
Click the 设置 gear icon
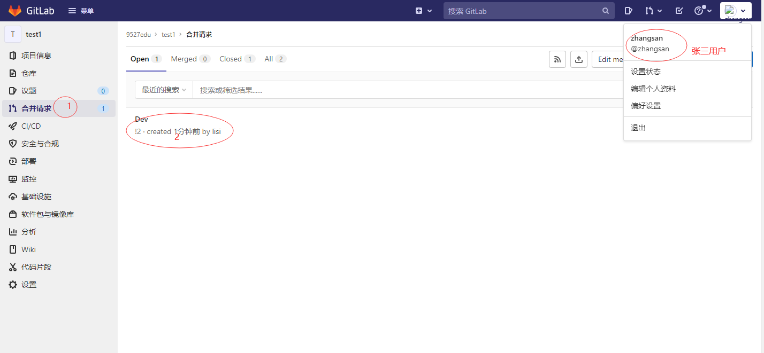tap(13, 285)
